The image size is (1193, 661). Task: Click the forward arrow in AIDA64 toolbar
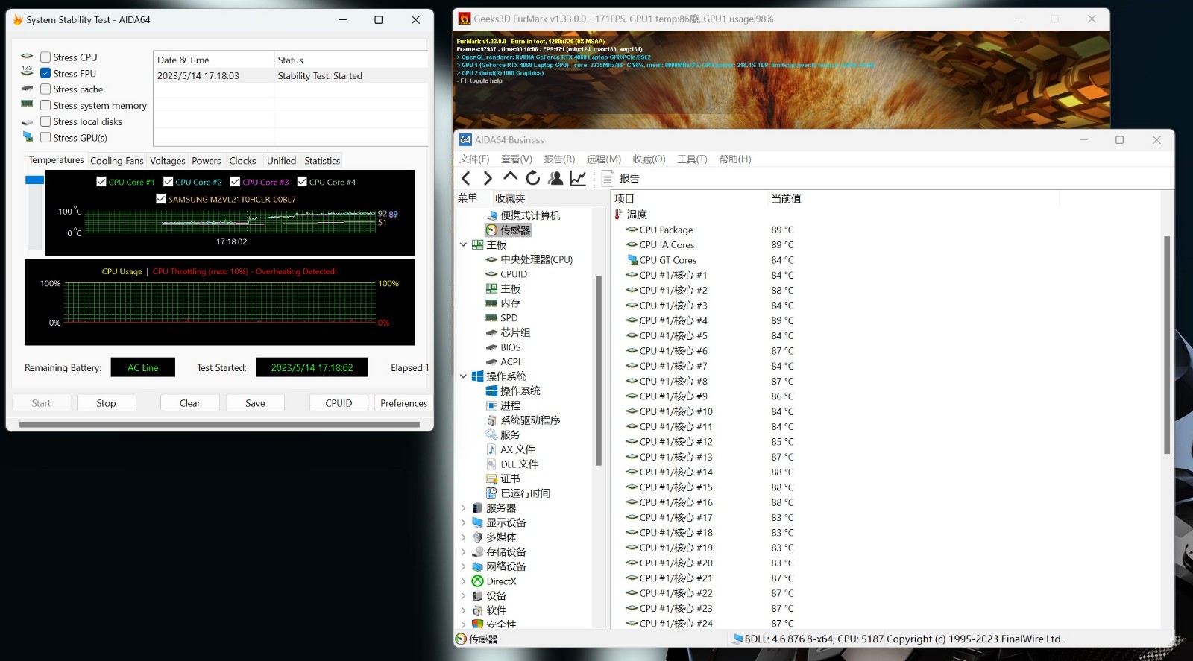tap(488, 178)
